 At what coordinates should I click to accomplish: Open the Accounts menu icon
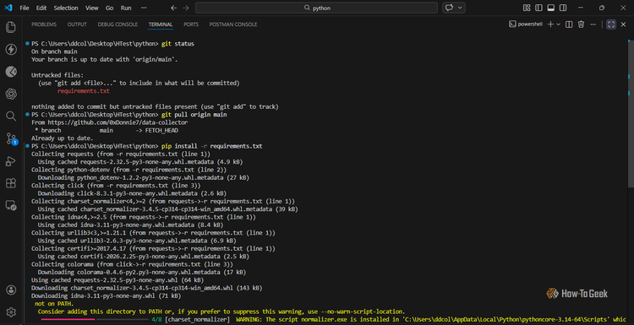(11, 290)
